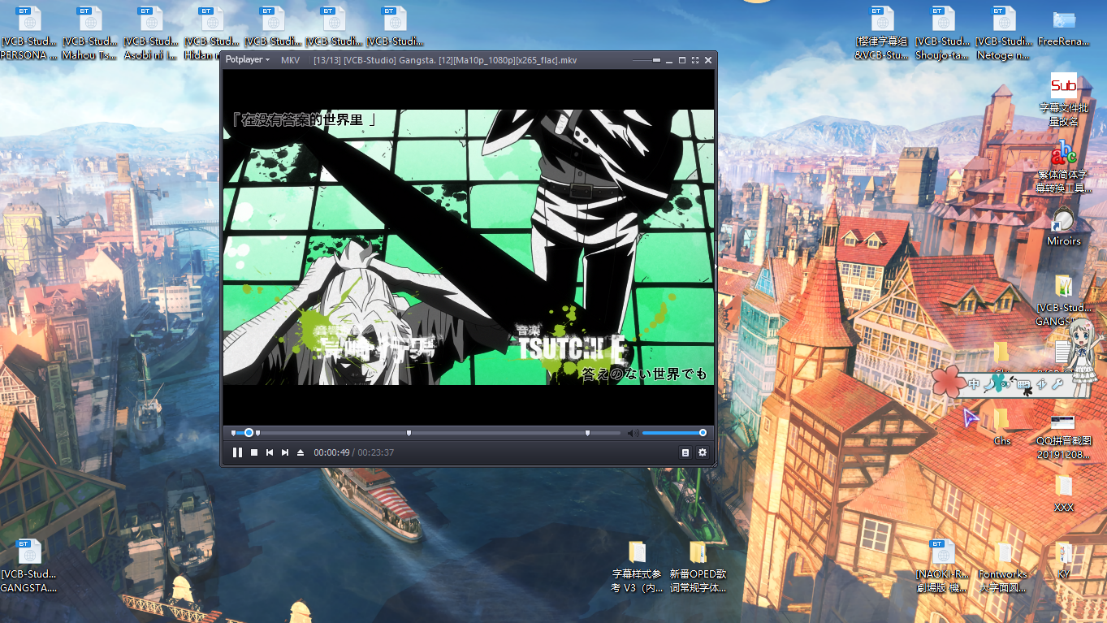The image size is (1107, 623).
Task: Open the IME wrench settings icon
Action: [x=1057, y=384]
